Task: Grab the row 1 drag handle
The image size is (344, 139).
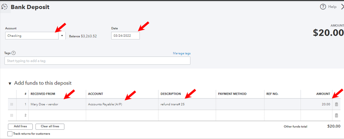Action: (x=12, y=104)
